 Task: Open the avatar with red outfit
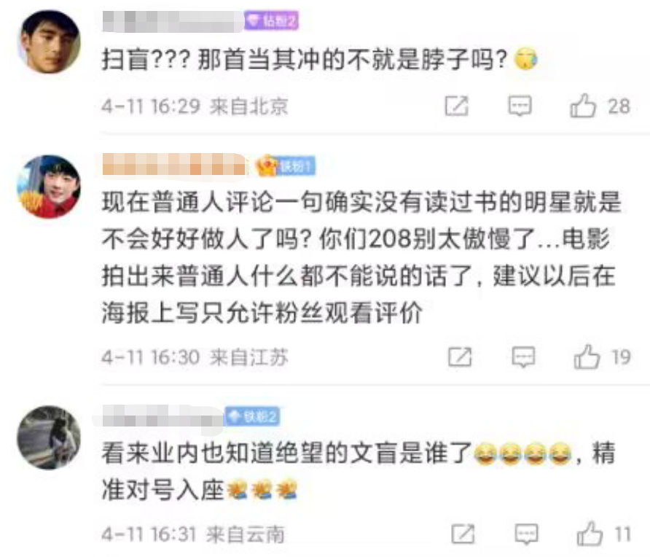49,186
